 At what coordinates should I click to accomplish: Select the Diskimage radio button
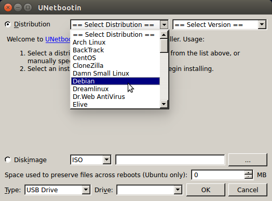[x=8, y=160]
